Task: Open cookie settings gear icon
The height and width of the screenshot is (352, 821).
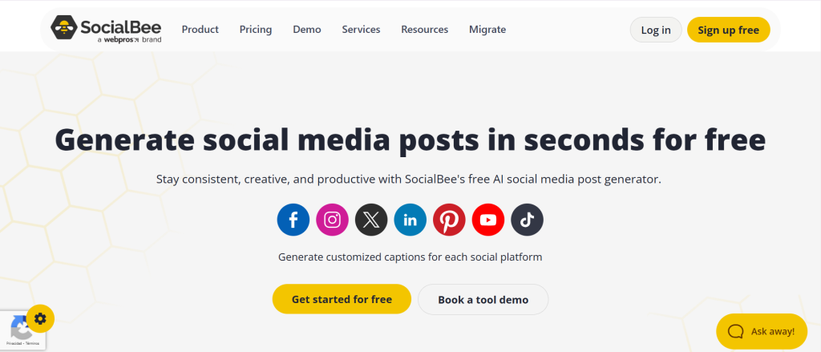Action: coord(40,319)
